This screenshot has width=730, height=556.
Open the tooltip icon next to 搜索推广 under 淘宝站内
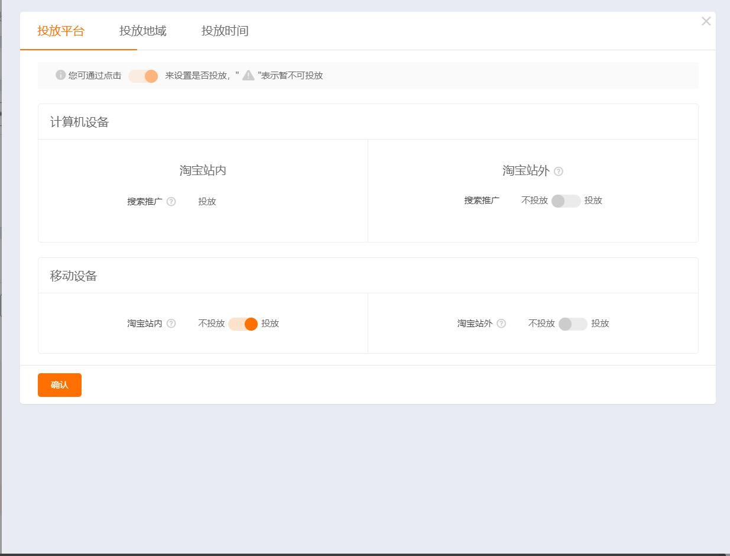171,201
